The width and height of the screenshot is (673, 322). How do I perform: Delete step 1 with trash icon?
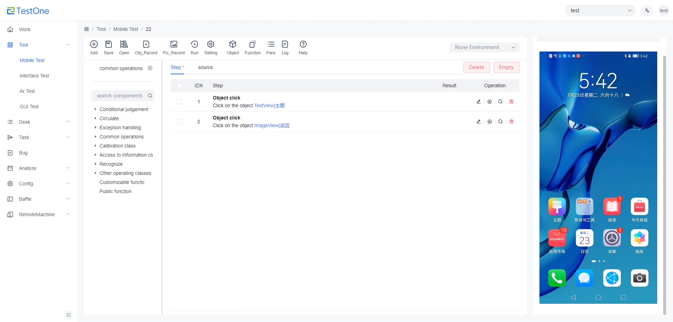pyautogui.click(x=511, y=102)
